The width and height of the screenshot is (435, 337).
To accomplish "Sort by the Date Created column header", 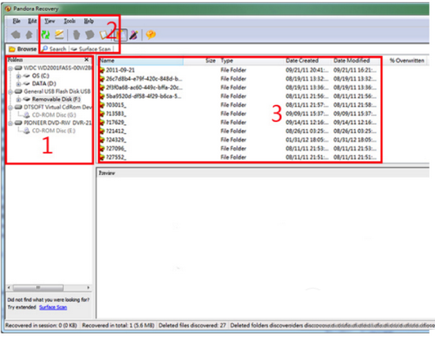I will point(308,61).
